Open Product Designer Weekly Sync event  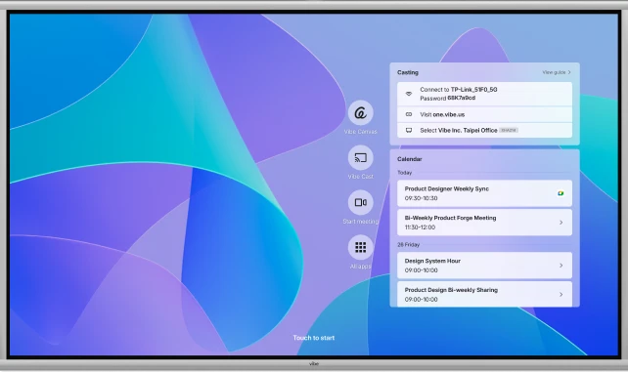[484, 193]
